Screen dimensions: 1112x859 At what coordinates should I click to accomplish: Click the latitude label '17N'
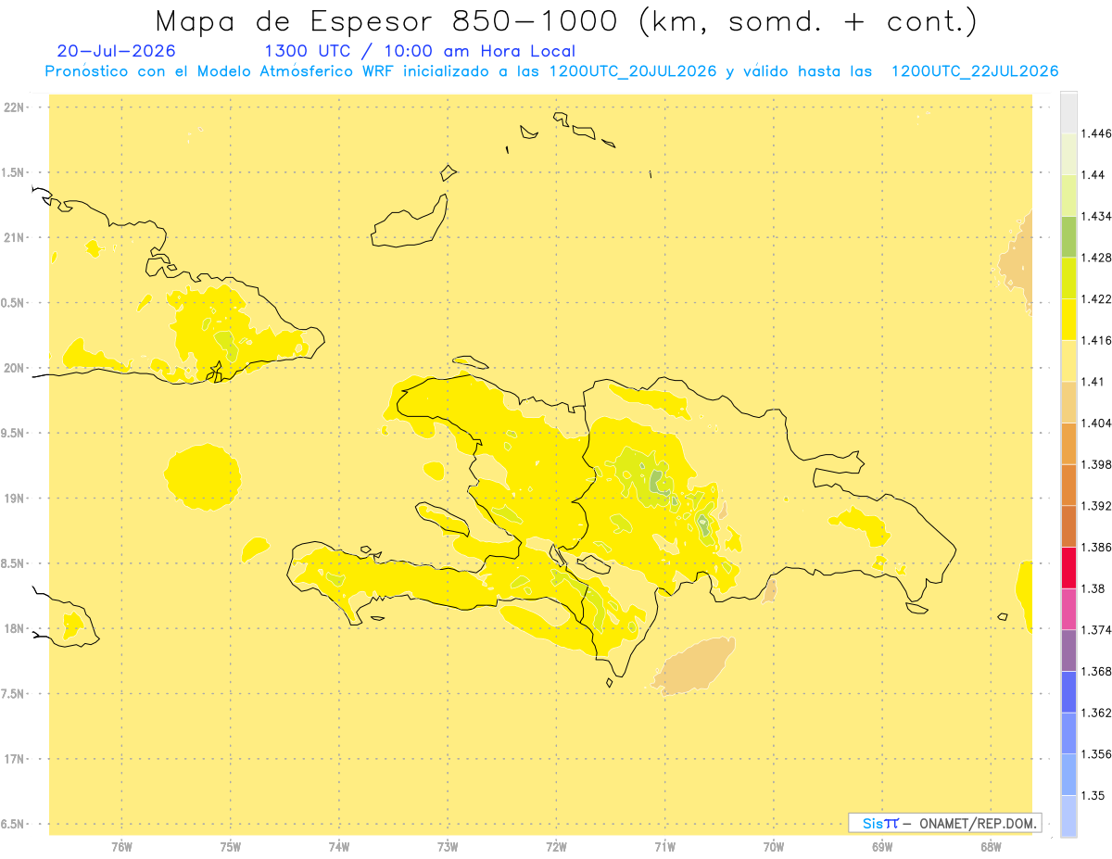(x=16, y=759)
